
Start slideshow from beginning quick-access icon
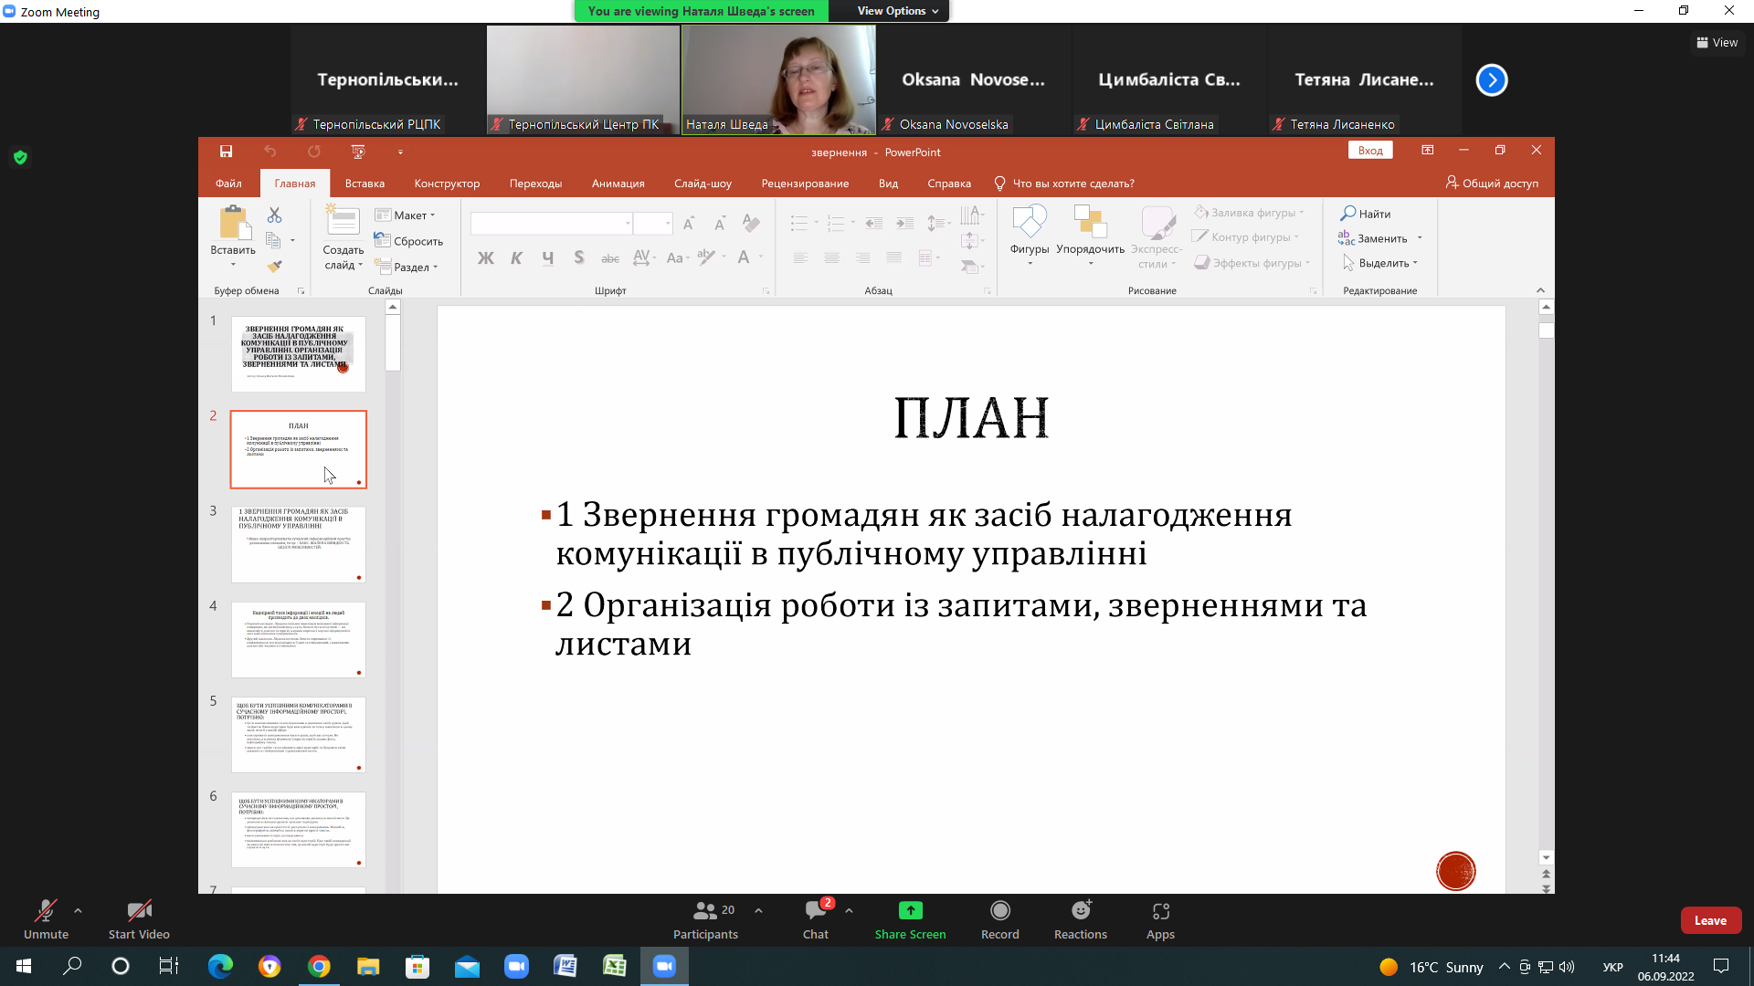coord(358,152)
